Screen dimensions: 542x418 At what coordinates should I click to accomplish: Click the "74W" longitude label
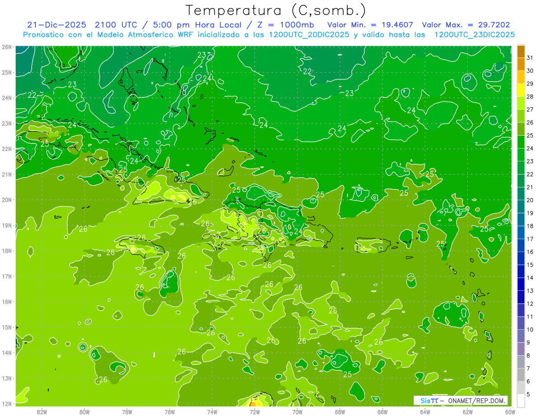[x=212, y=411]
